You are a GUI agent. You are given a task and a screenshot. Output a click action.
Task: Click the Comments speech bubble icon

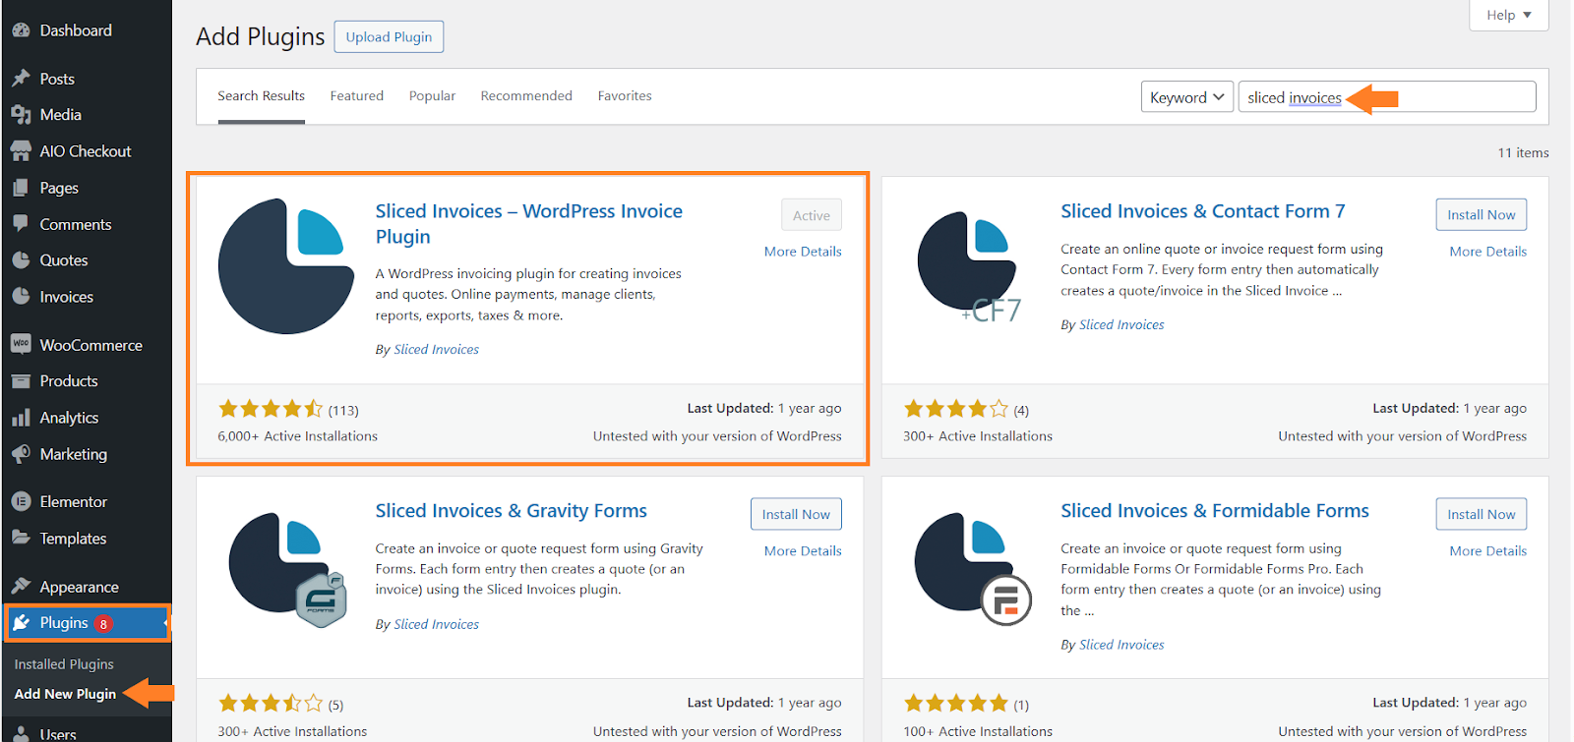(21, 224)
